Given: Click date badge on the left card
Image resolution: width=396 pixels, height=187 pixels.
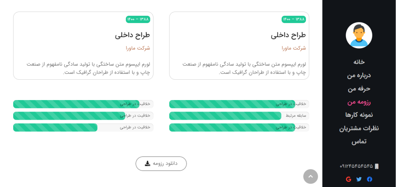Looking at the screenshot, I should tap(138, 19).
